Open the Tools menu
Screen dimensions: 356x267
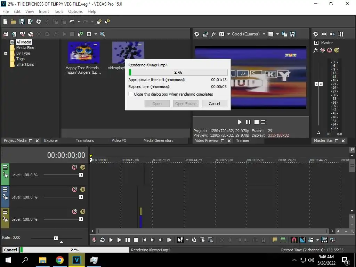pyautogui.click(x=58, y=11)
